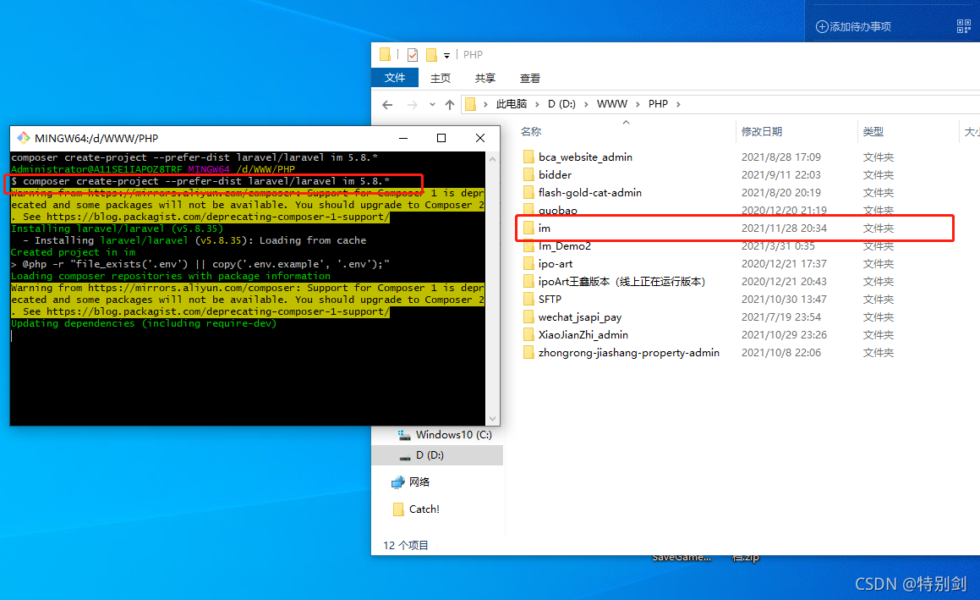Screen dimensions: 980x600
Task: Switch to the 查看 ribbon tab
Action: [x=530, y=78]
